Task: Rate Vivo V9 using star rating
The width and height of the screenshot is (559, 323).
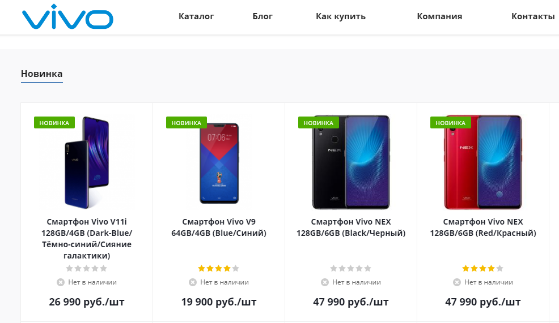Action: [219, 268]
